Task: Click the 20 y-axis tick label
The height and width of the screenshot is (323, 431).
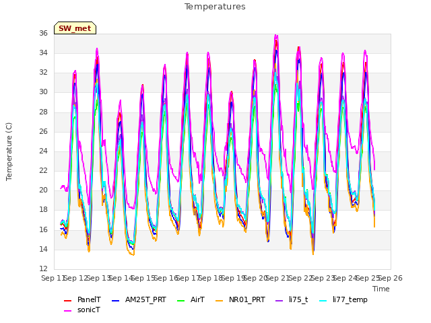Action: click(x=43, y=190)
